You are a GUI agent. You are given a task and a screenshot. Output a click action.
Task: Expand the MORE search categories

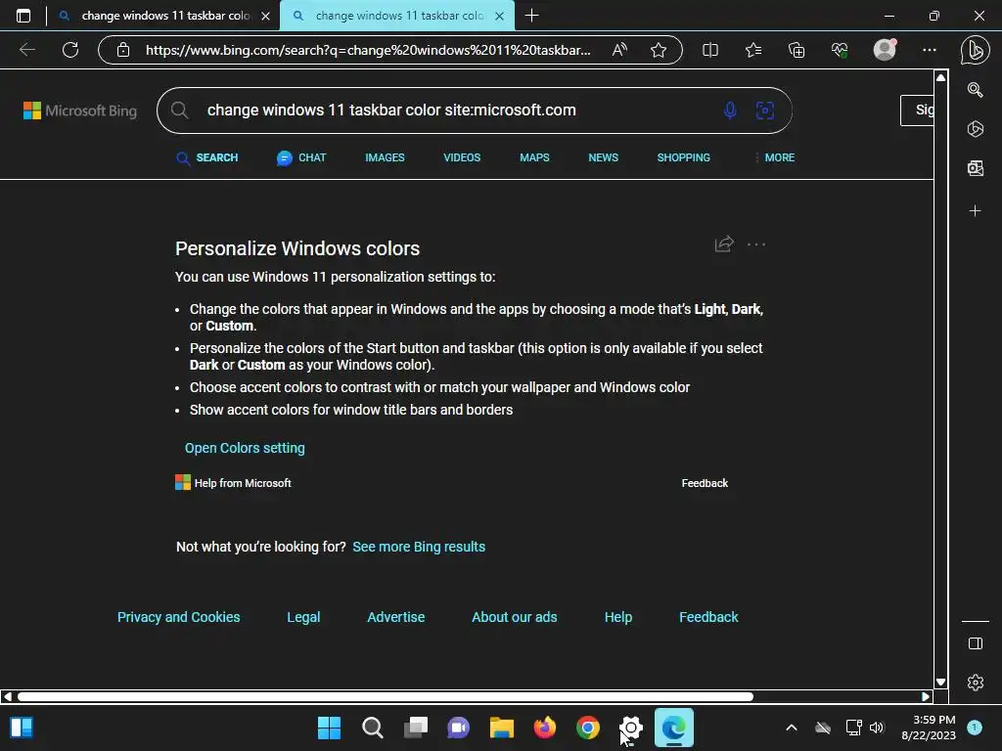tap(775, 157)
